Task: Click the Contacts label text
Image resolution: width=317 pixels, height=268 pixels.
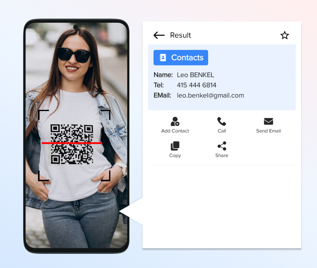Action: [x=187, y=58]
